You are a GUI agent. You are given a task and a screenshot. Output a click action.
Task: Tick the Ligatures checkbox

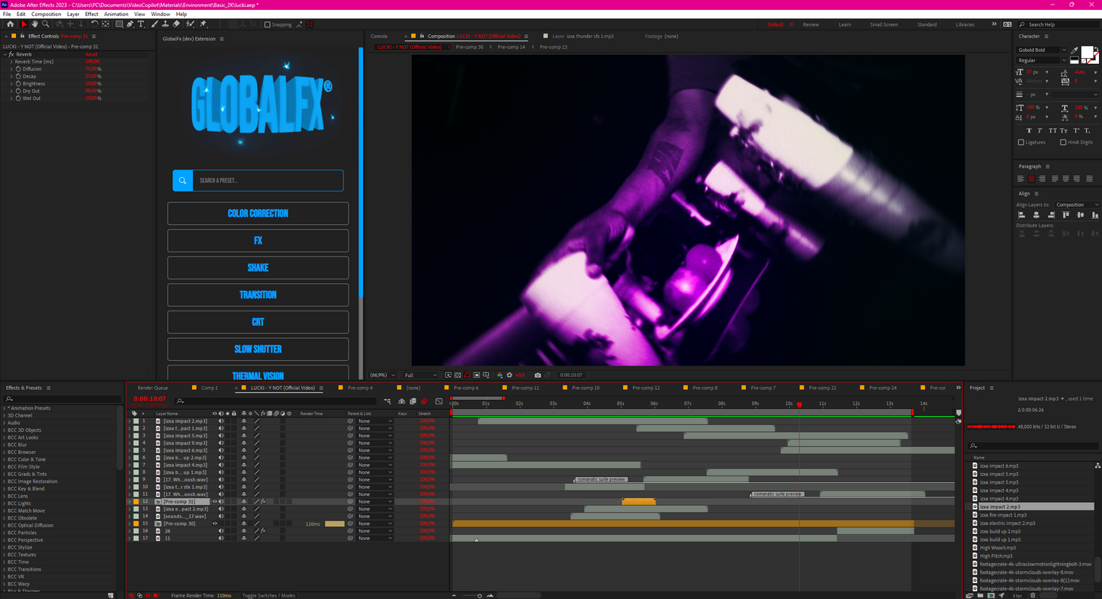(1021, 142)
